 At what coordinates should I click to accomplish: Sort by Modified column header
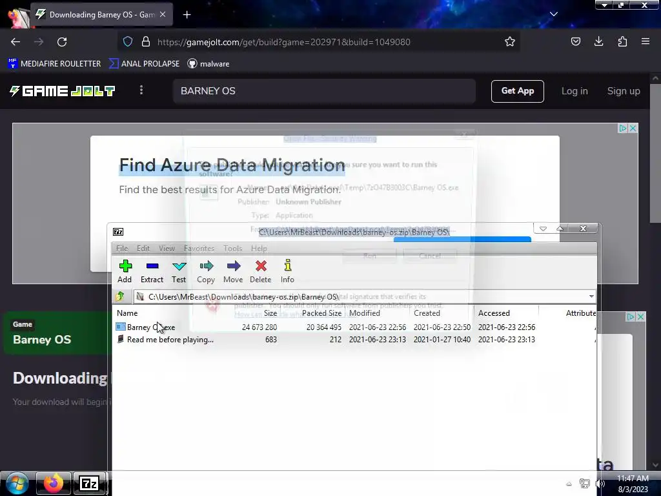pos(365,313)
